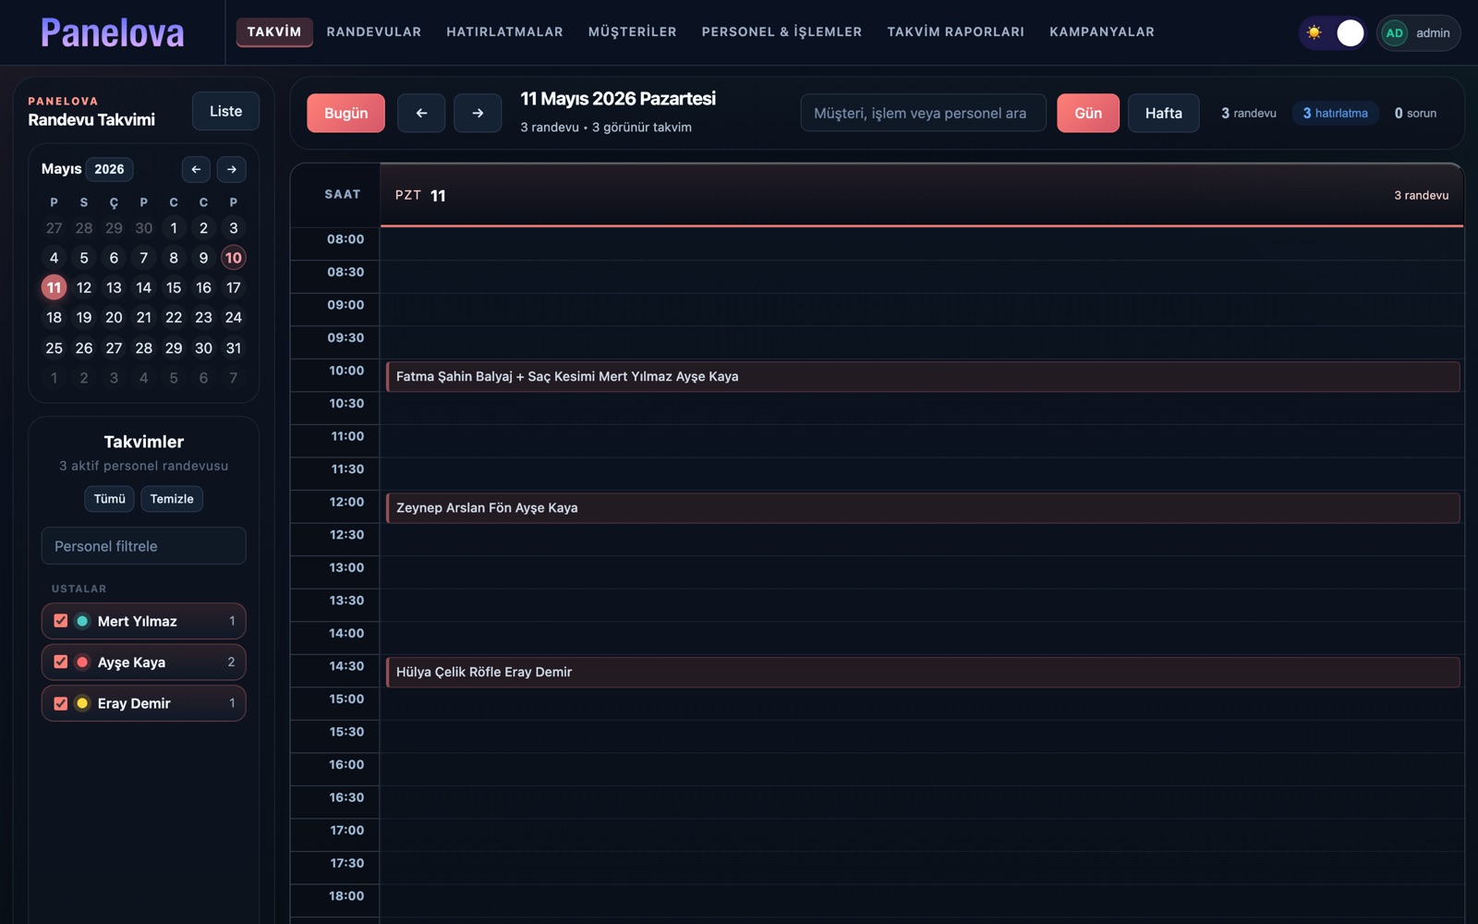
Task: Open the AD admin avatar
Action: [x=1394, y=32]
